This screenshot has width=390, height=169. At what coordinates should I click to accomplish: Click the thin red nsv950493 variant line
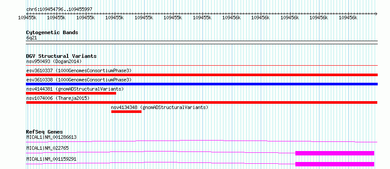coord(202,66)
